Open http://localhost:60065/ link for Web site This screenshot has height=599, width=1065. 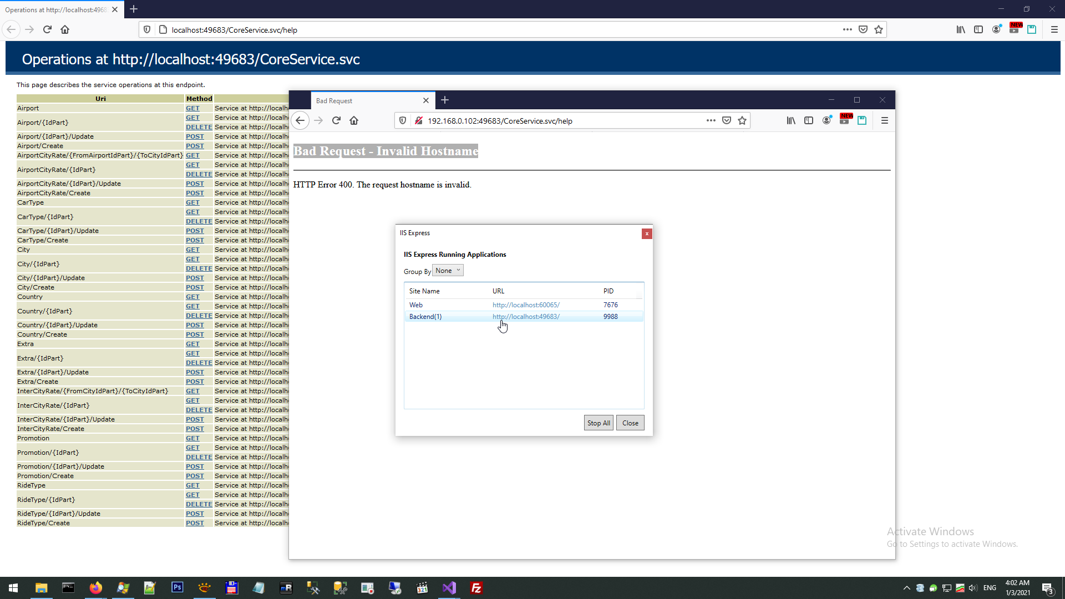click(526, 305)
